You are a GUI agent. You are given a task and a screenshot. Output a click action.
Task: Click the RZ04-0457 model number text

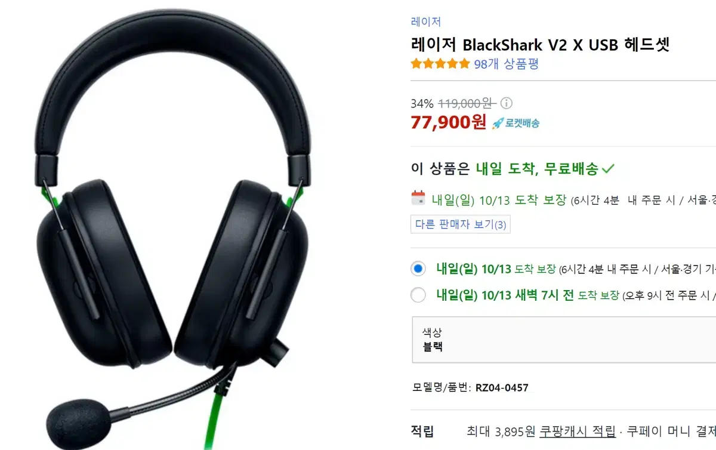(502, 388)
